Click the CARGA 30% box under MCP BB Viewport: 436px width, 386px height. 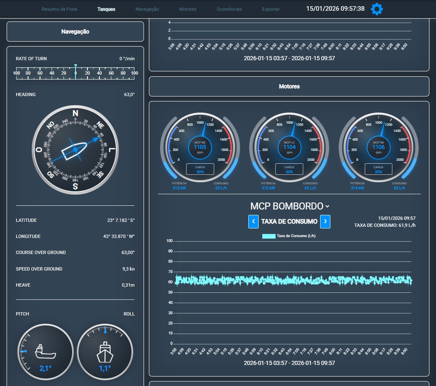pos(200,169)
